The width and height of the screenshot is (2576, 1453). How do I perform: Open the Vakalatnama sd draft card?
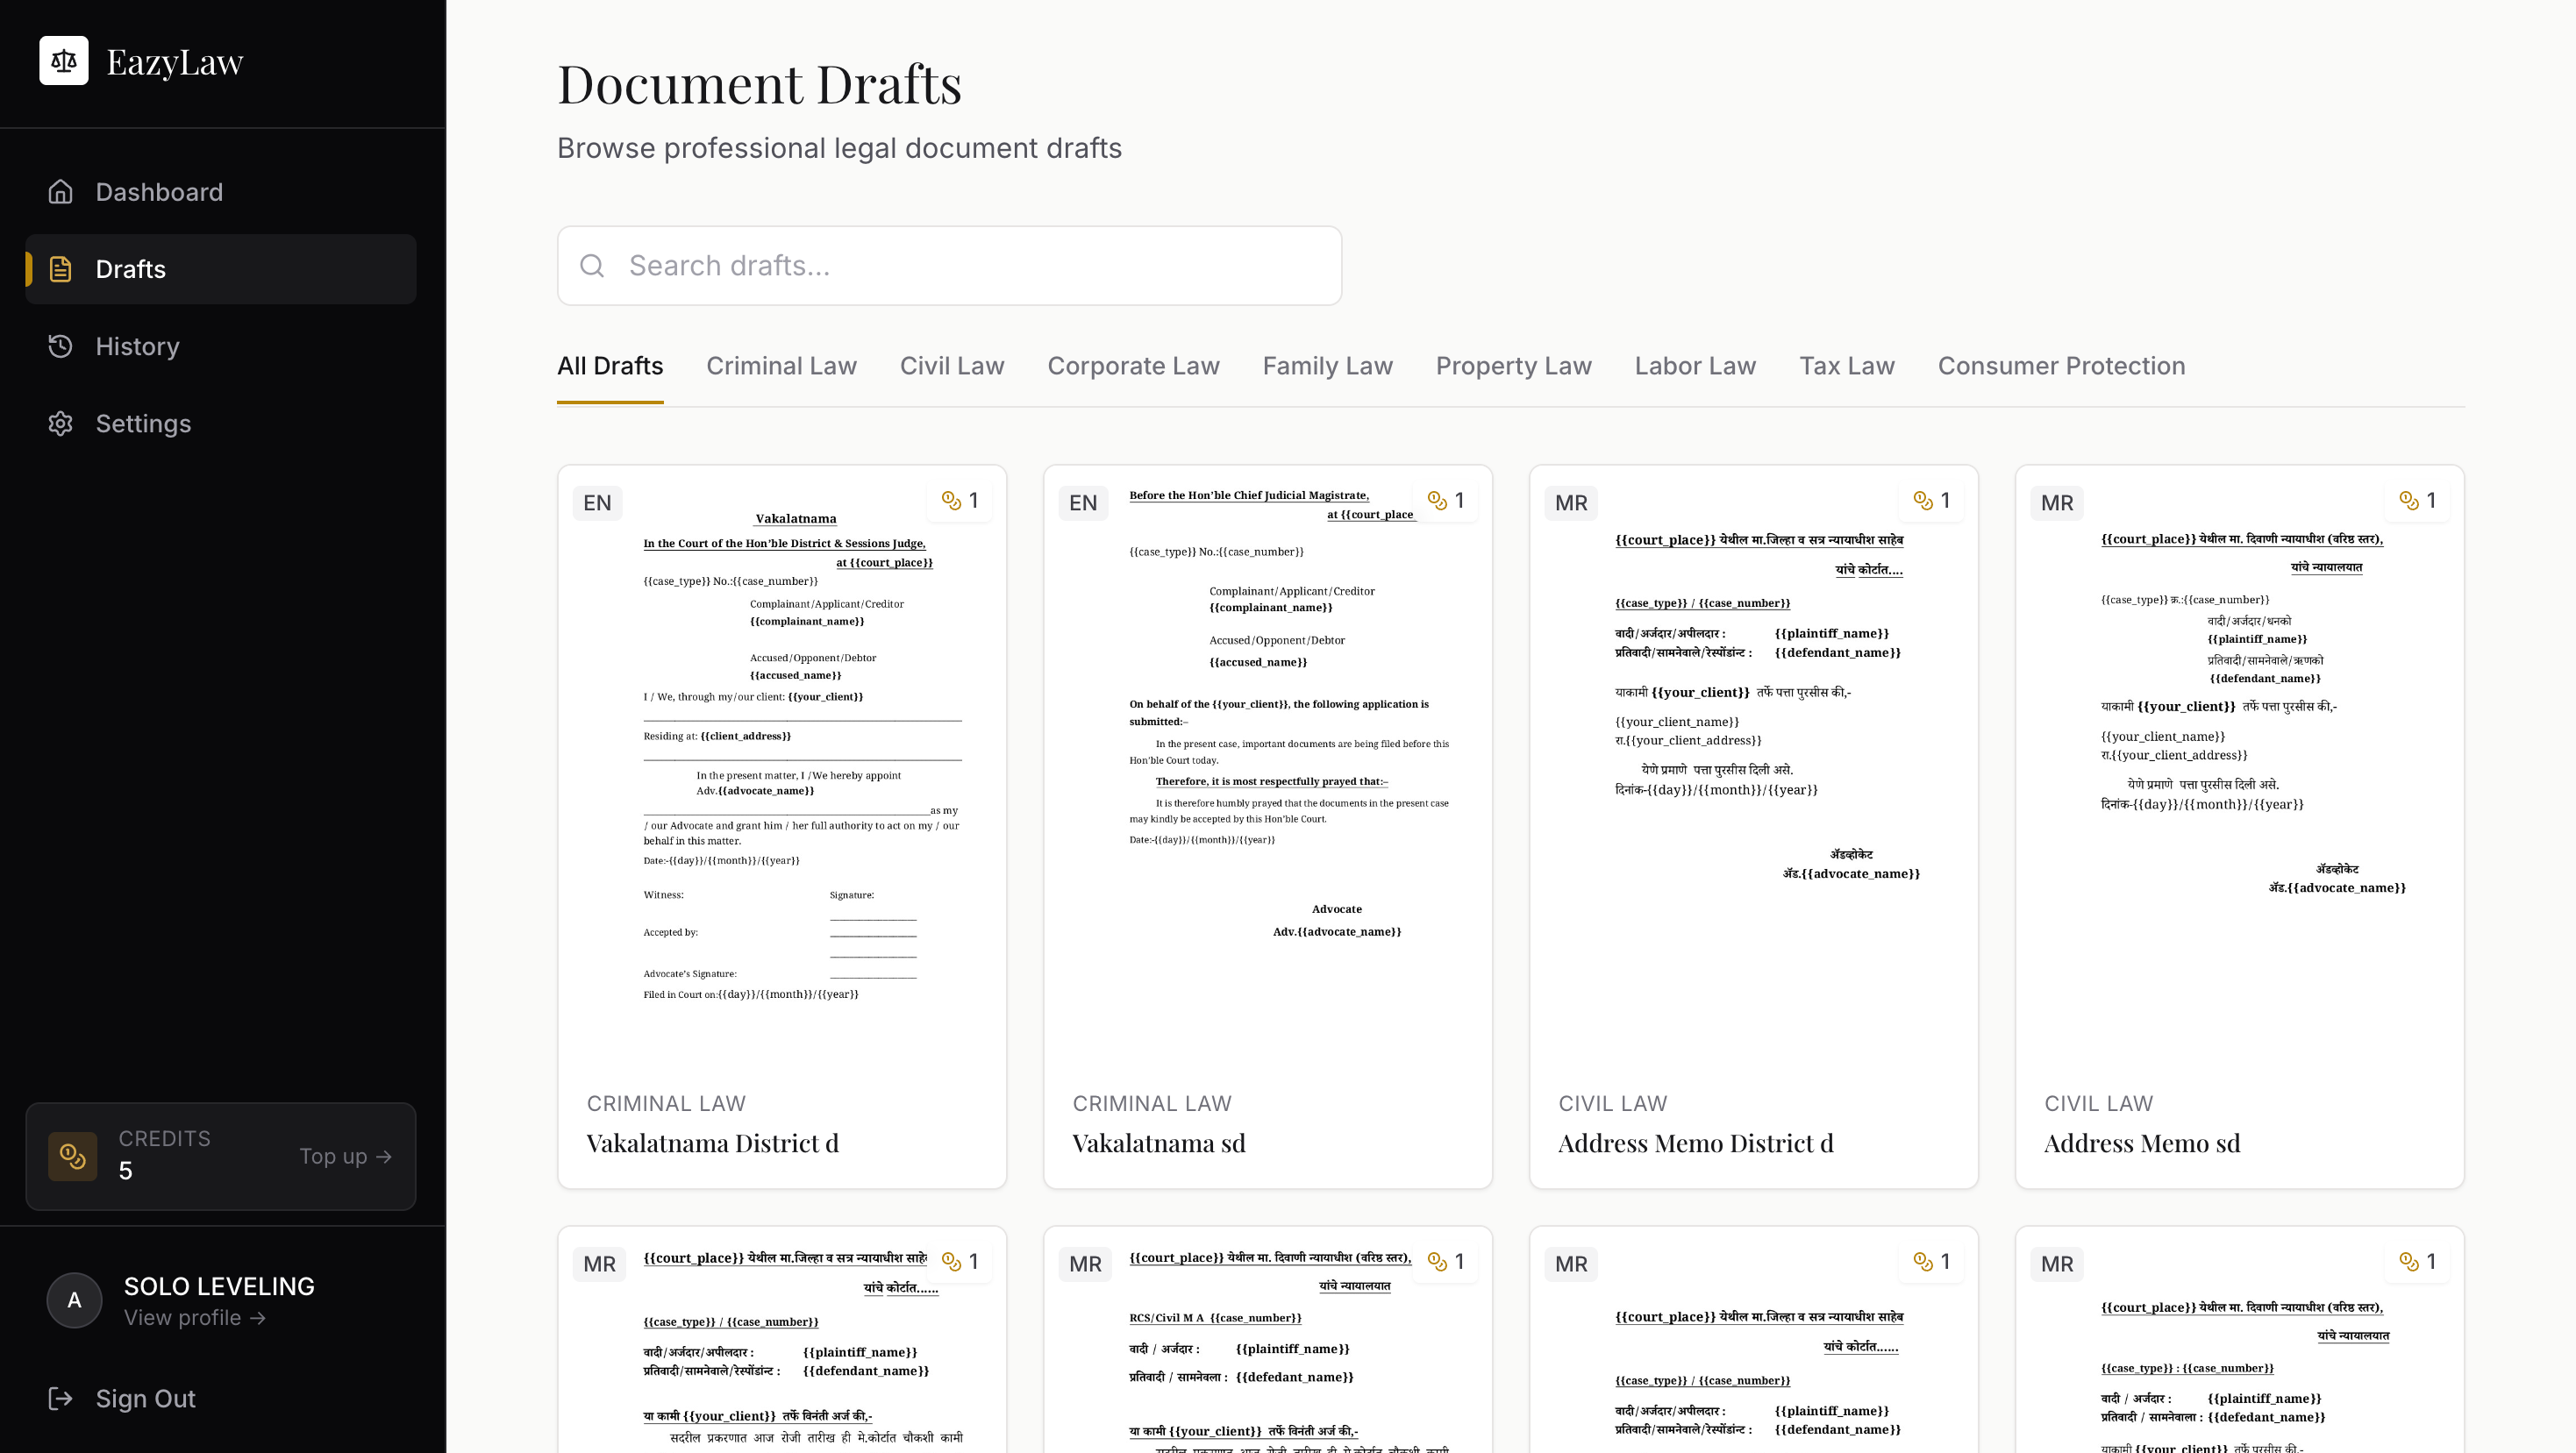pyautogui.click(x=1267, y=826)
